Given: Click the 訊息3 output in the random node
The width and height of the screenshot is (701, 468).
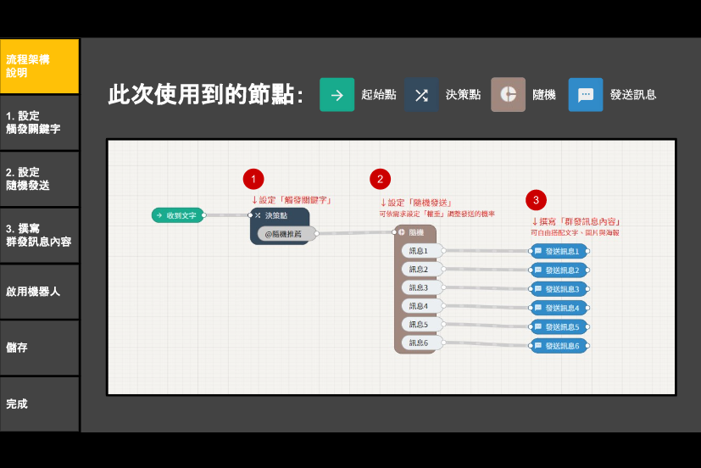Looking at the screenshot, I should [x=422, y=287].
